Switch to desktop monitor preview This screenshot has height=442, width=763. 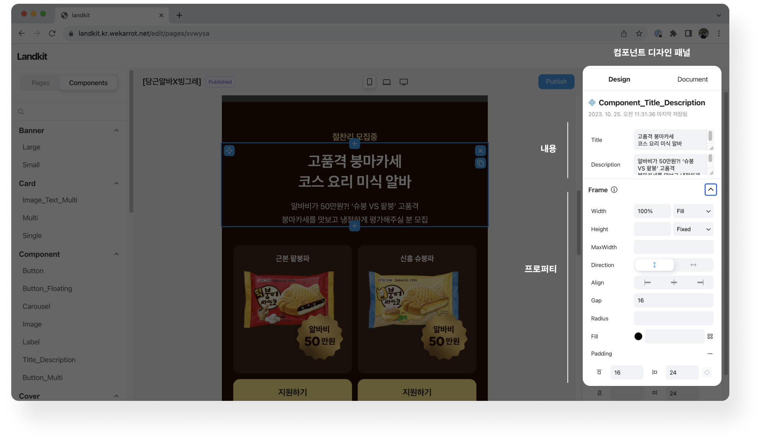404,82
